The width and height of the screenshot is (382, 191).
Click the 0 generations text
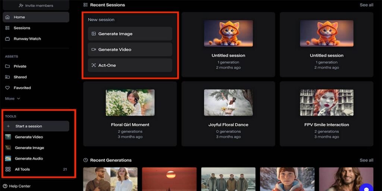pyautogui.click(x=228, y=132)
